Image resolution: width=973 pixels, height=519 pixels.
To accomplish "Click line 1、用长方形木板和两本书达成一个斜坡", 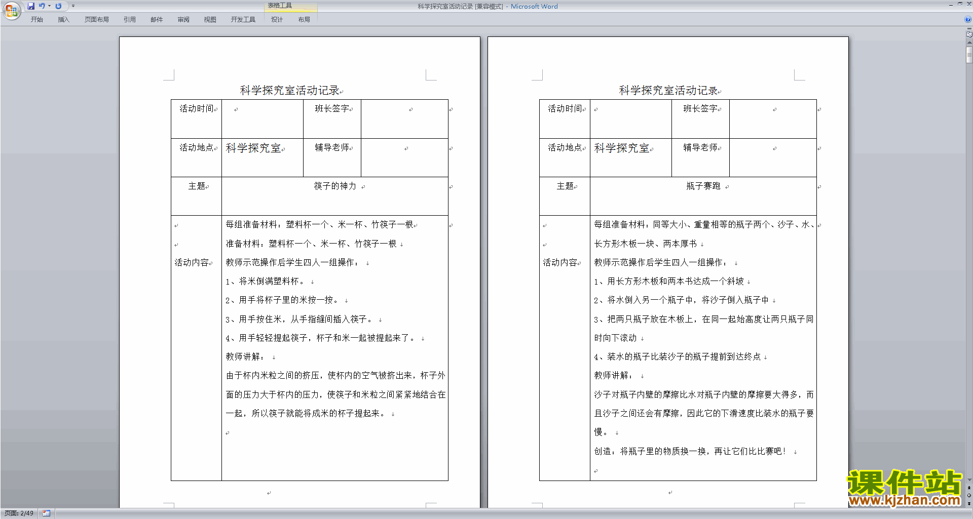I will coord(669,282).
